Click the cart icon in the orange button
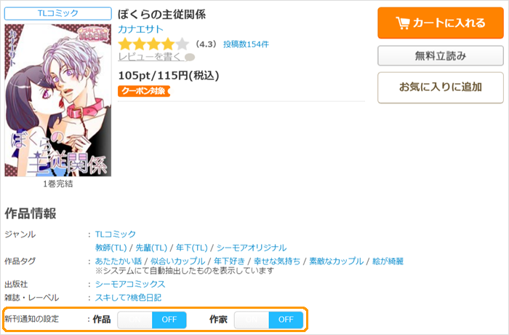The width and height of the screenshot is (509, 335). [403, 23]
